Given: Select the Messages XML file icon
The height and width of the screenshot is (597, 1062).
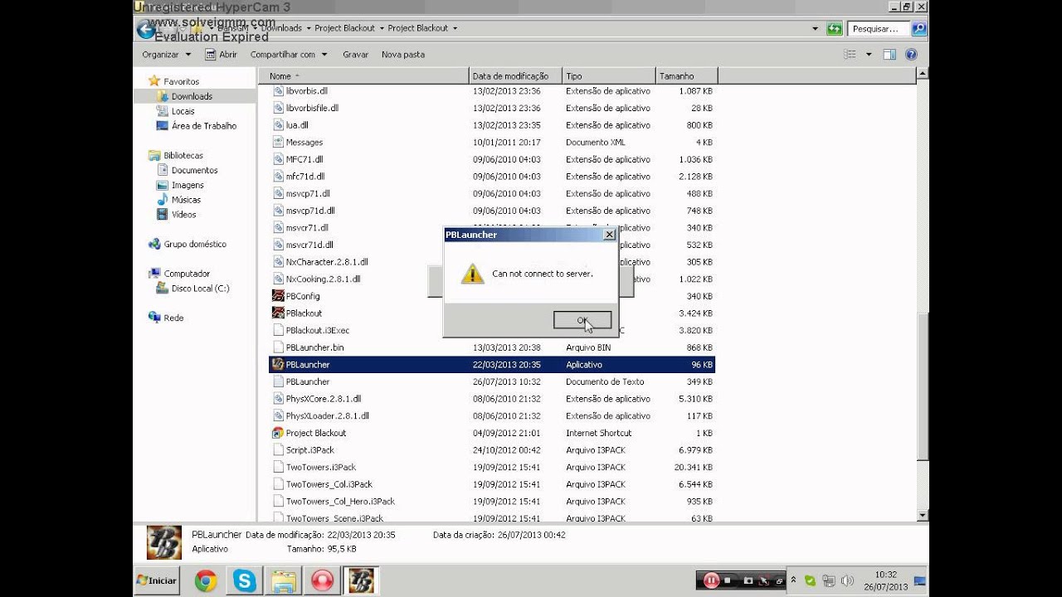Looking at the screenshot, I should click(x=279, y=142).
